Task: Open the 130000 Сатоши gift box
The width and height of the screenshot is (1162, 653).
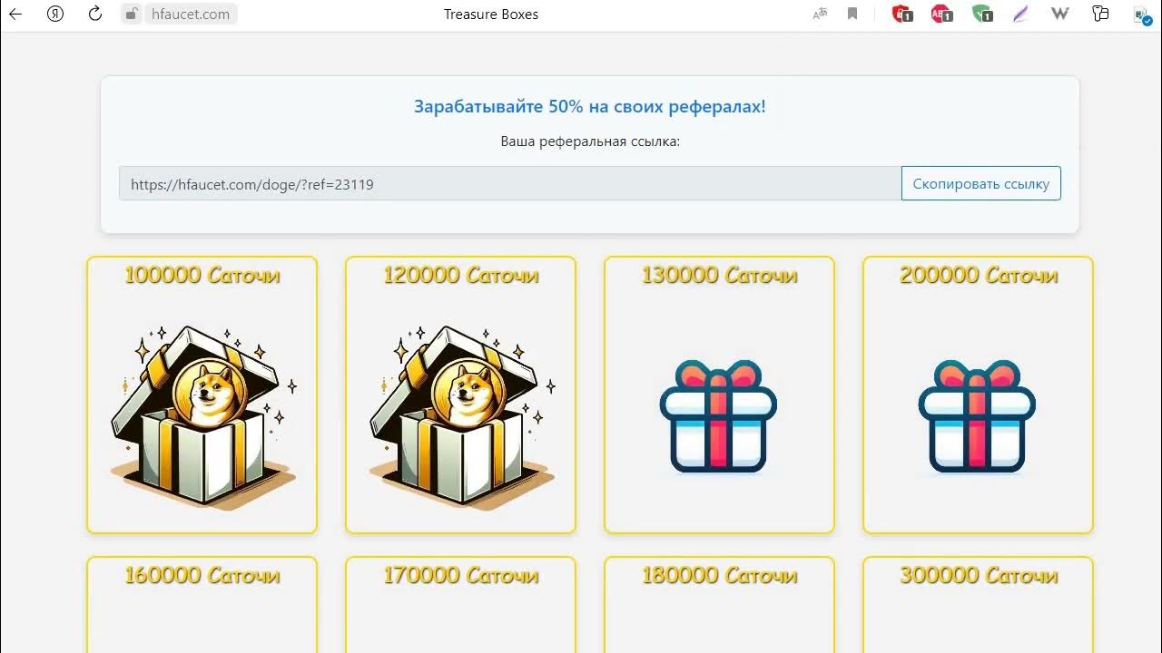Action: [719, 395]
